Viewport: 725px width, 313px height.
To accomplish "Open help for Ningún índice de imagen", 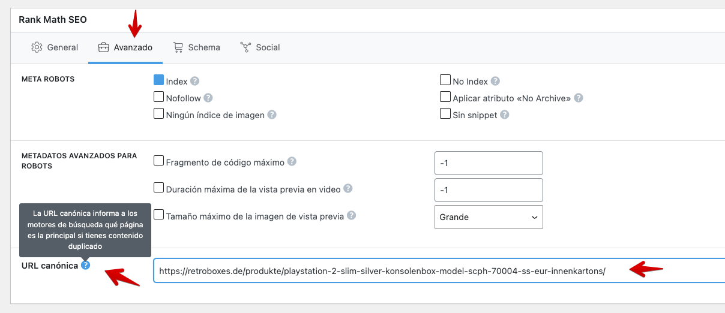I will [x=272, y=115].
